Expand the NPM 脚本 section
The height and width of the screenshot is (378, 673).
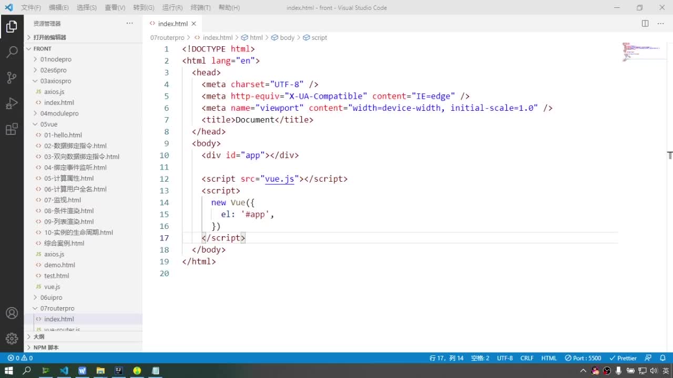(84, 348)
